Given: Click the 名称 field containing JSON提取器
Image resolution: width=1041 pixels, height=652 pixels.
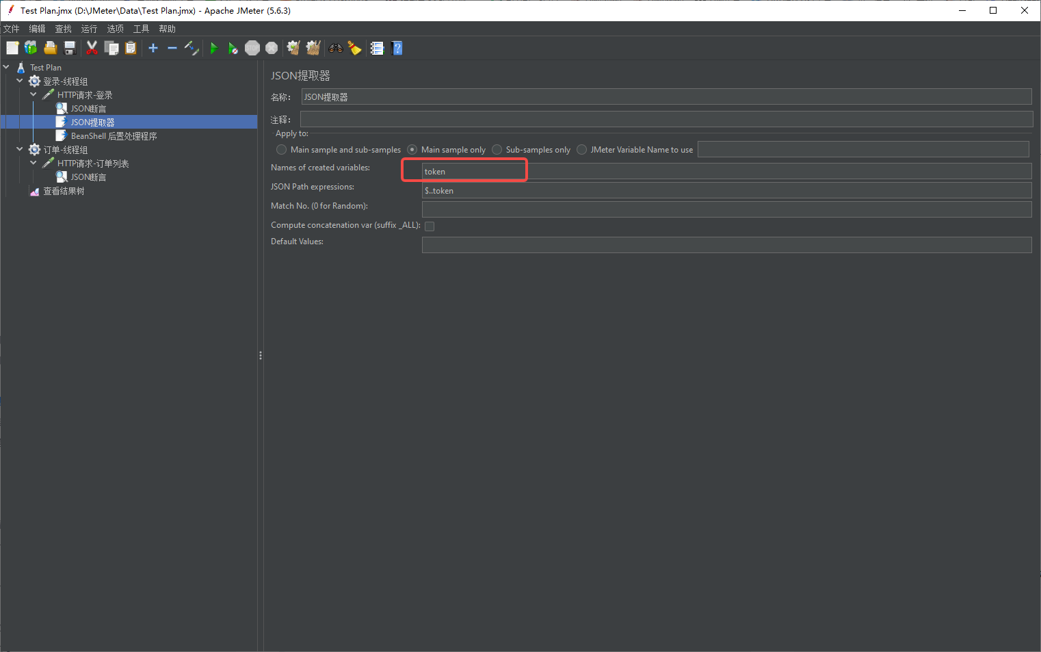Looking at the screenshot, I should point(666,96).
